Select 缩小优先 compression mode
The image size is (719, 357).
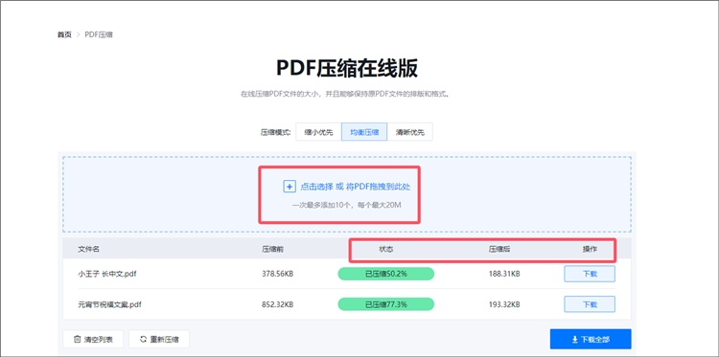318,132
